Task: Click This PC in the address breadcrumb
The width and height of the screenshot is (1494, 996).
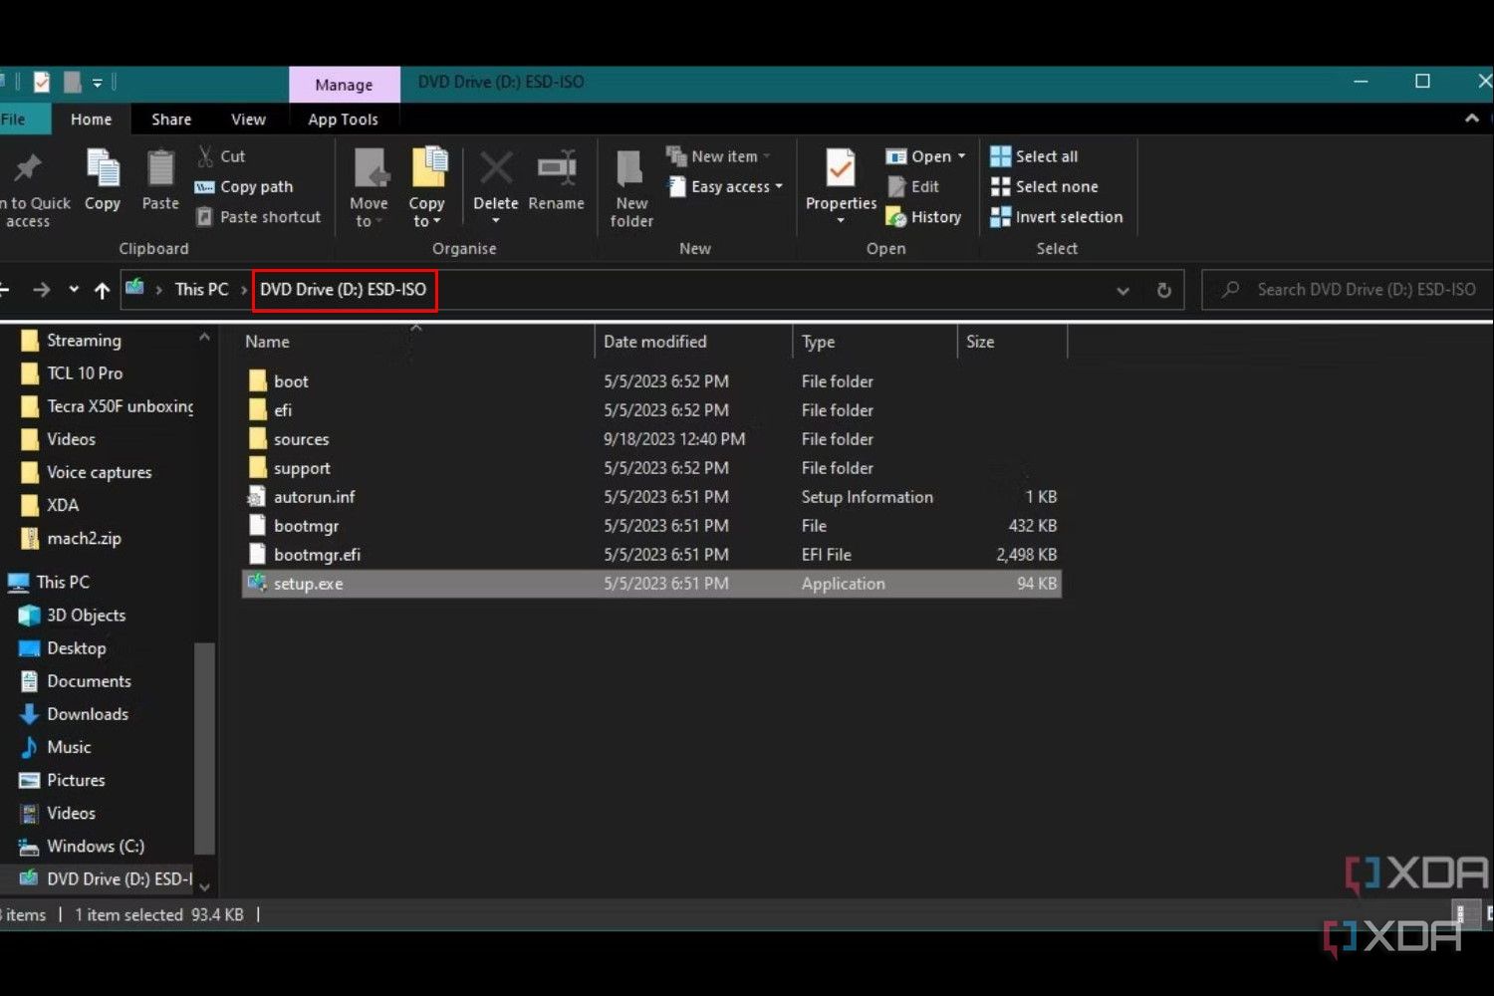Action: [x=201, y=290]
